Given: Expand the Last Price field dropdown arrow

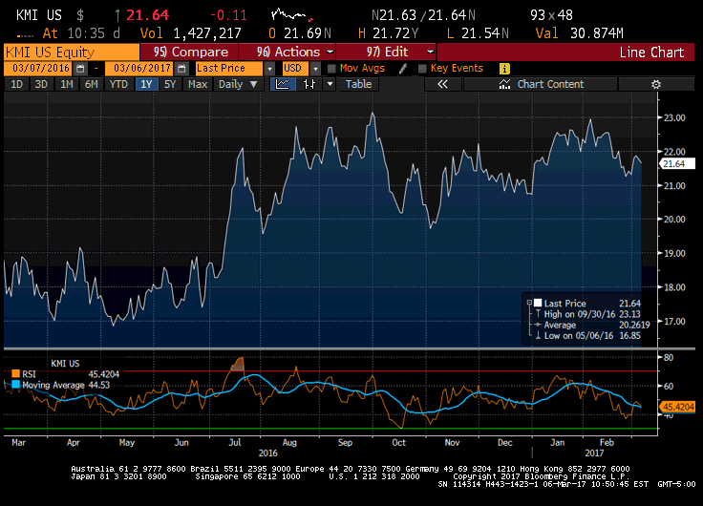Looking at the screenshot, I should coord(269,69).
